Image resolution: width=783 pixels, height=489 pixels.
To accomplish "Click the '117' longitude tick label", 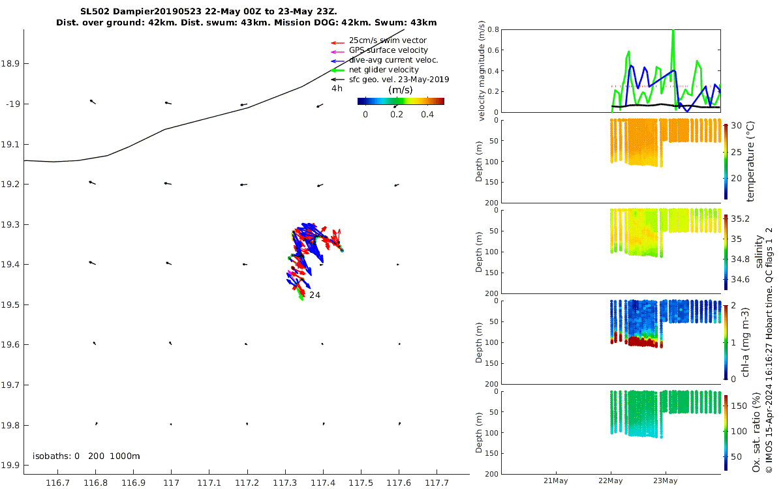I will coord(171,483).
